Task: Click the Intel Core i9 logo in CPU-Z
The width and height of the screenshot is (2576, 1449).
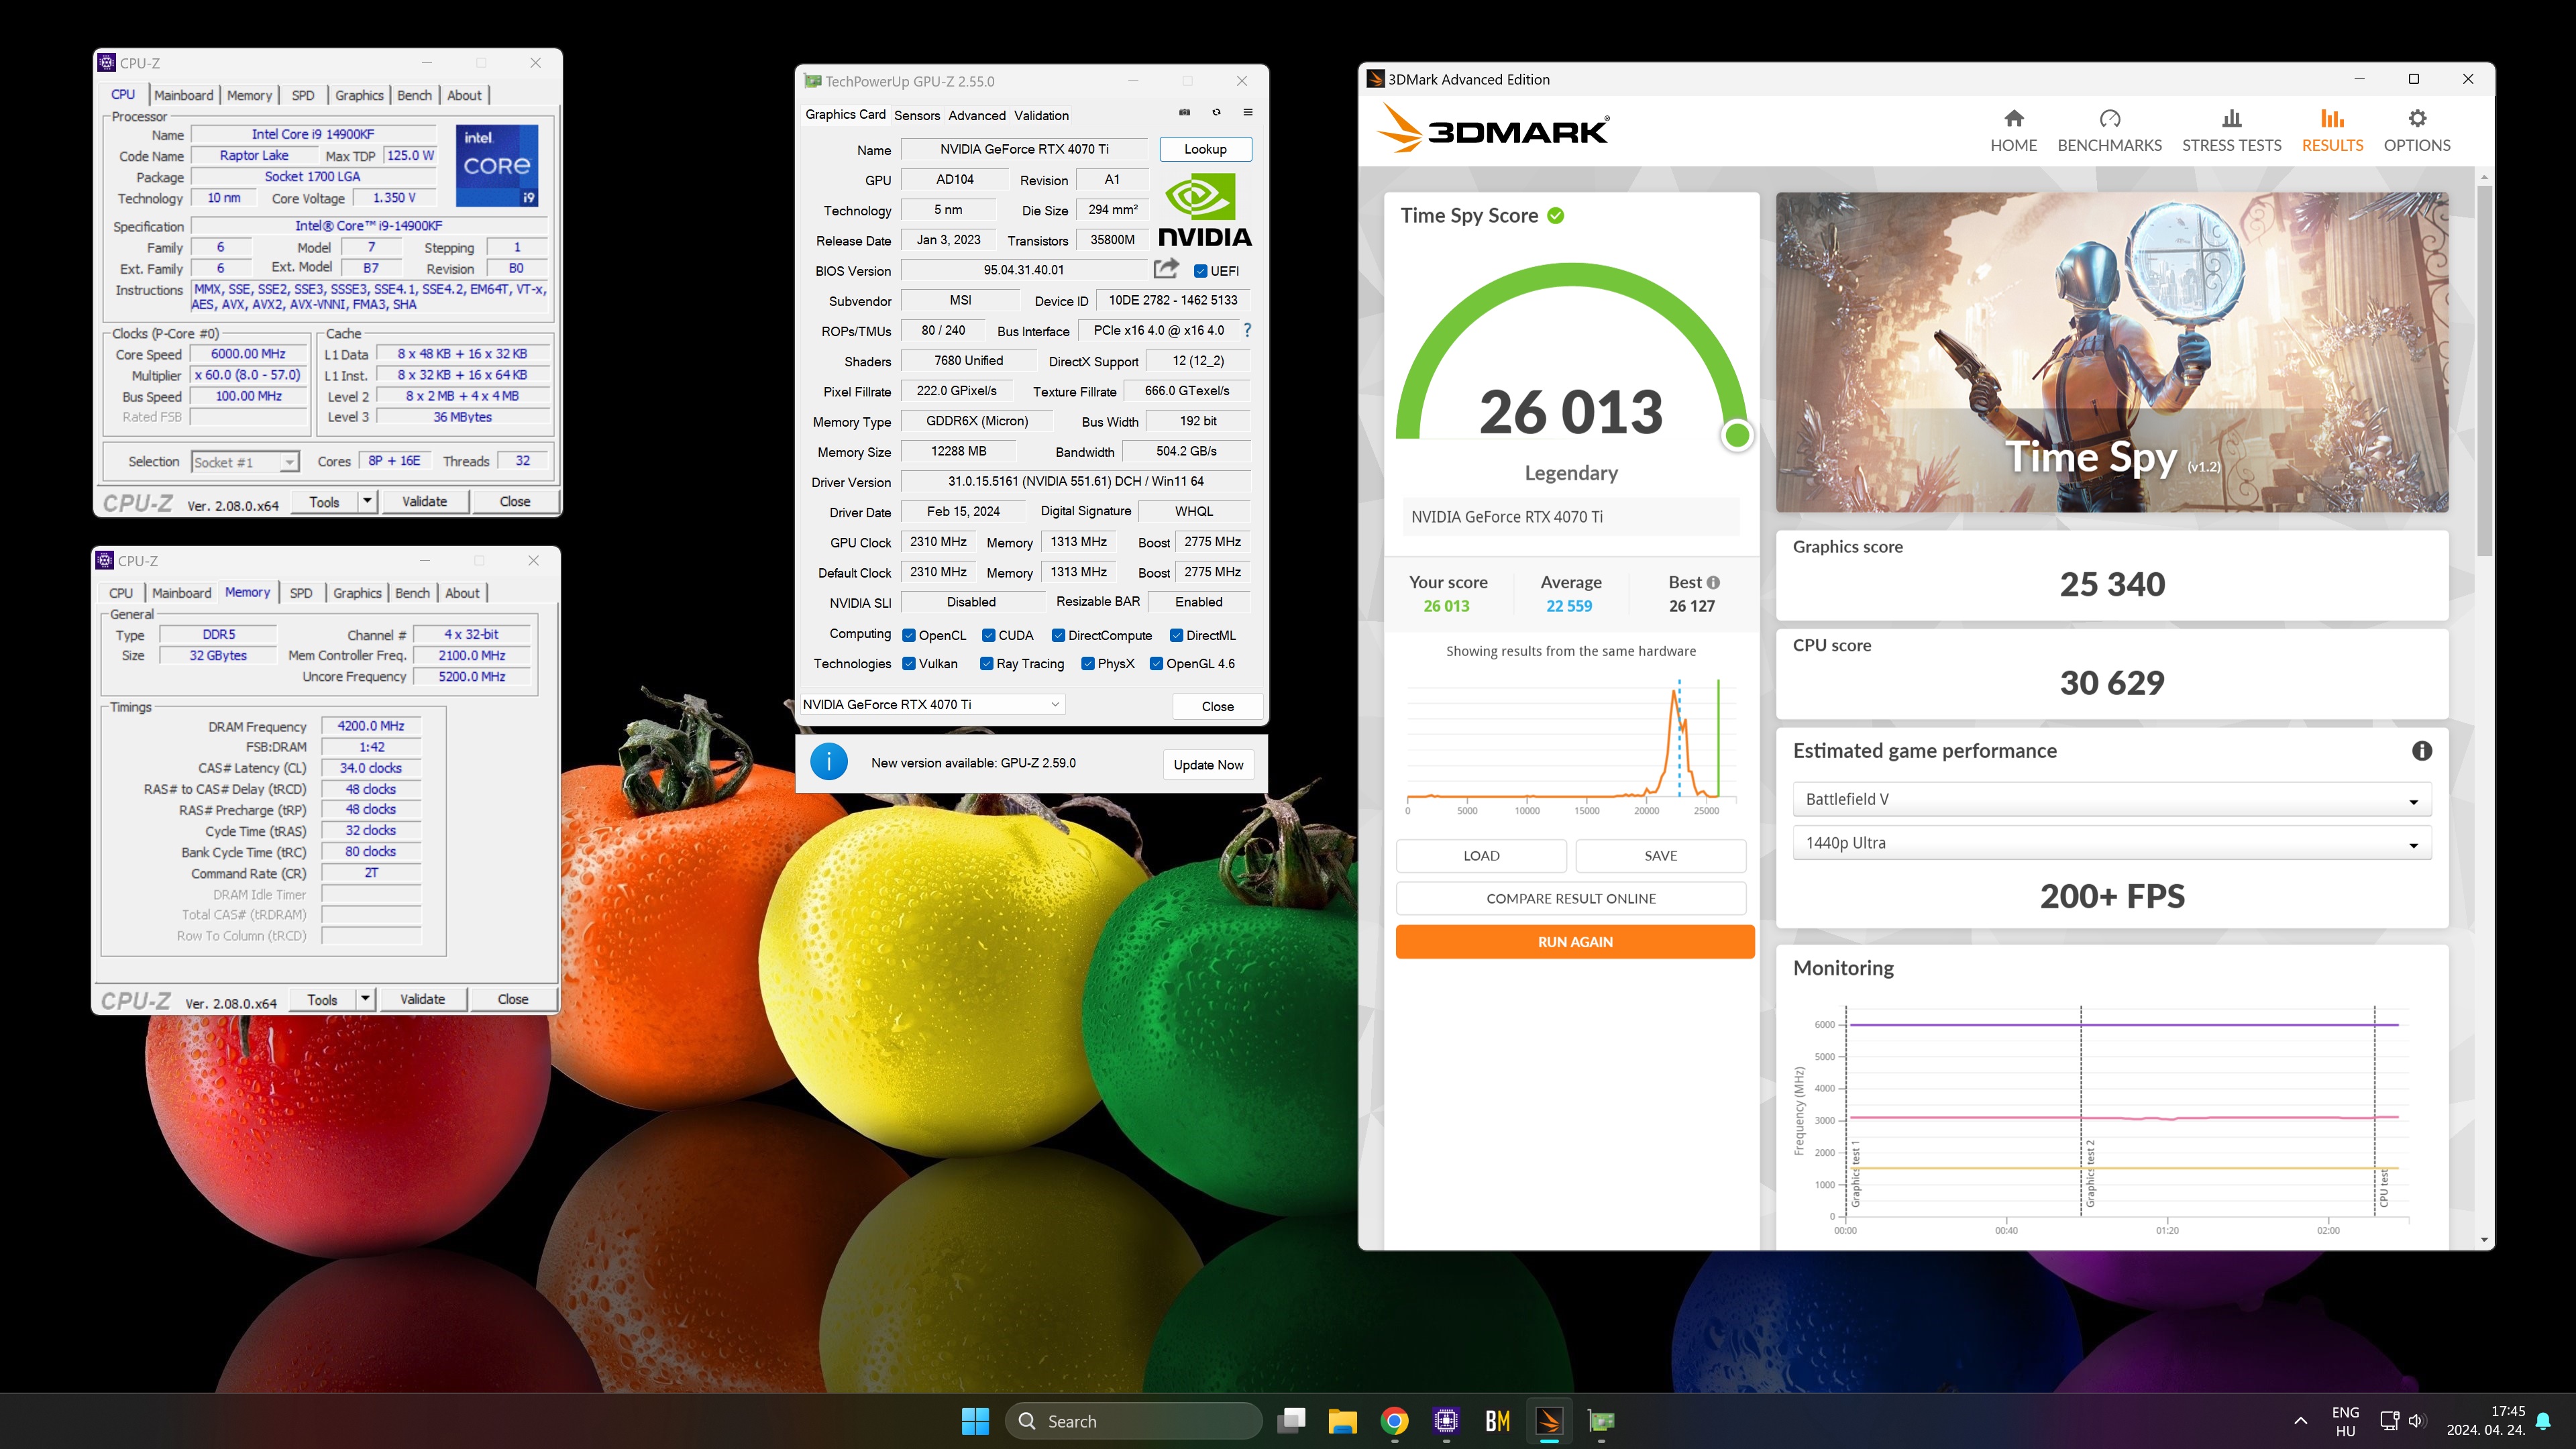Action: click(497, 165)
